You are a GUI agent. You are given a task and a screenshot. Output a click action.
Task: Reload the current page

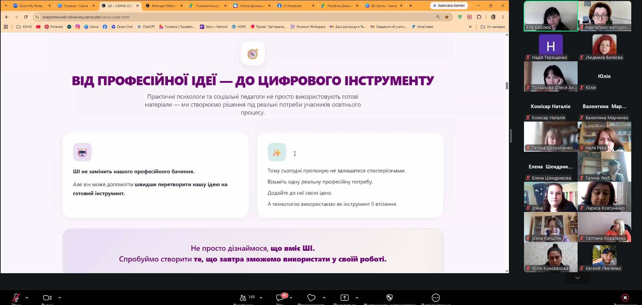pyautogui.click(x=26, y=17)
